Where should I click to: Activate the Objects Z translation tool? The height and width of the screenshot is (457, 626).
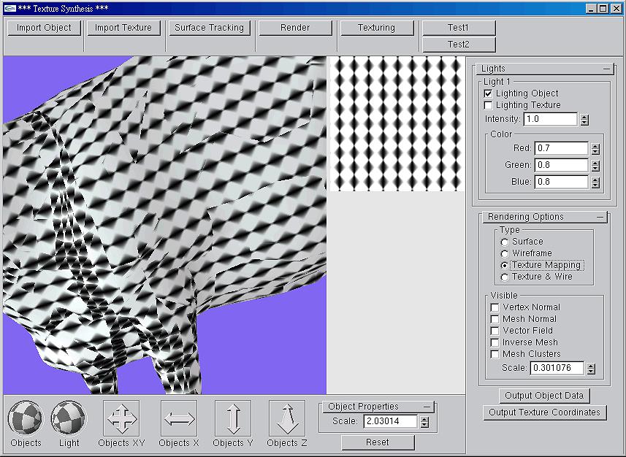pyautogui.click(x=286, y=420)
